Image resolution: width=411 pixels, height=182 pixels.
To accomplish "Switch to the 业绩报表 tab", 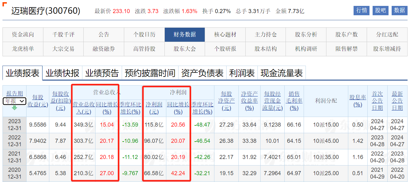I will coord(22,73).
